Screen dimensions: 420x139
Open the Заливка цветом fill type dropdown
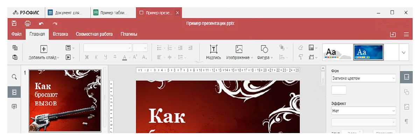pos(363,79)
